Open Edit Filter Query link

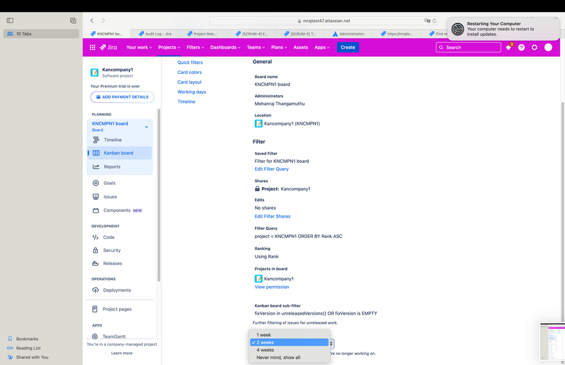(271, 169)
